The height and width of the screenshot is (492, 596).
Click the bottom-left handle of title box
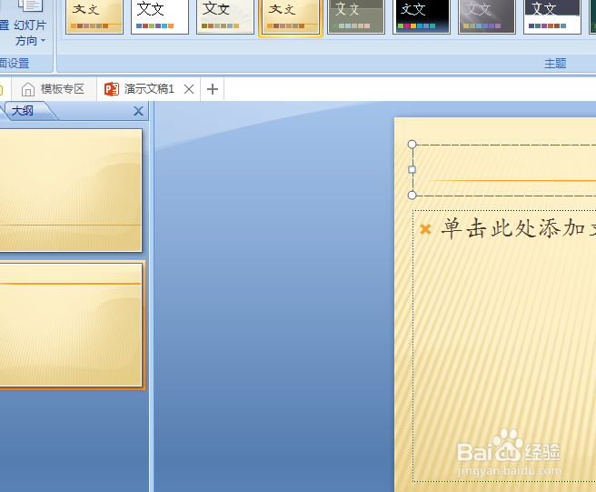pos(412,196)
